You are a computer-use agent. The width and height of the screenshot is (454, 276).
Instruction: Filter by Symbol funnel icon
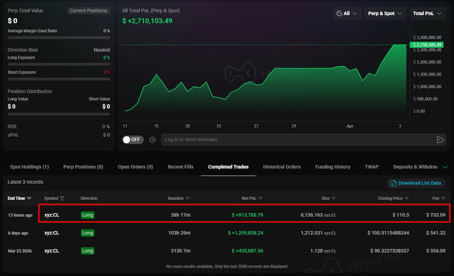coord(62,198)
